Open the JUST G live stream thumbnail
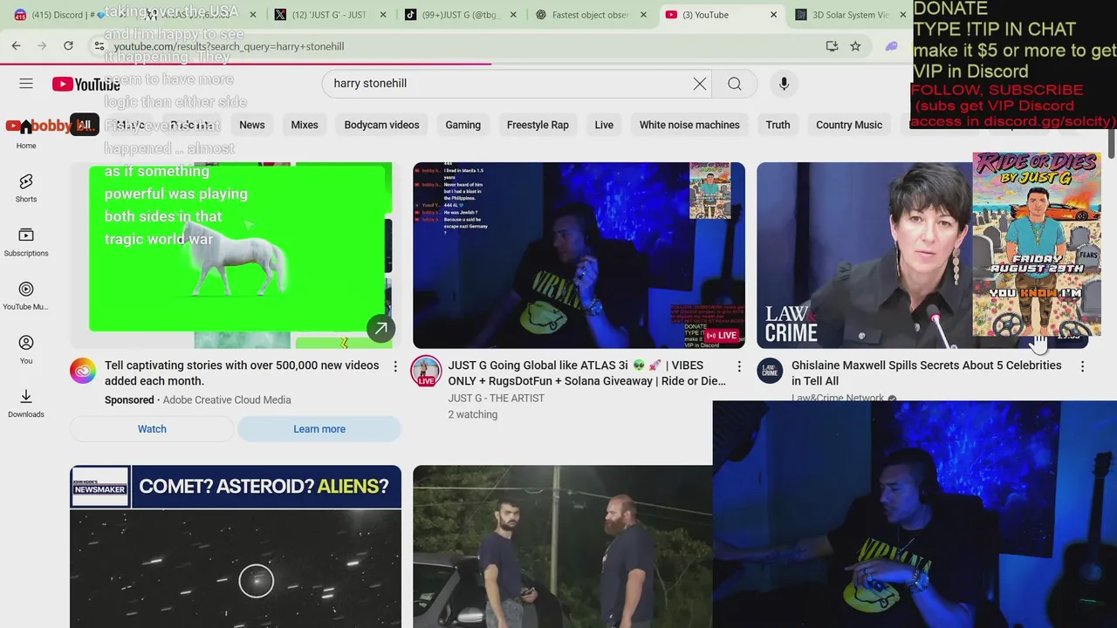 [579, 255]
